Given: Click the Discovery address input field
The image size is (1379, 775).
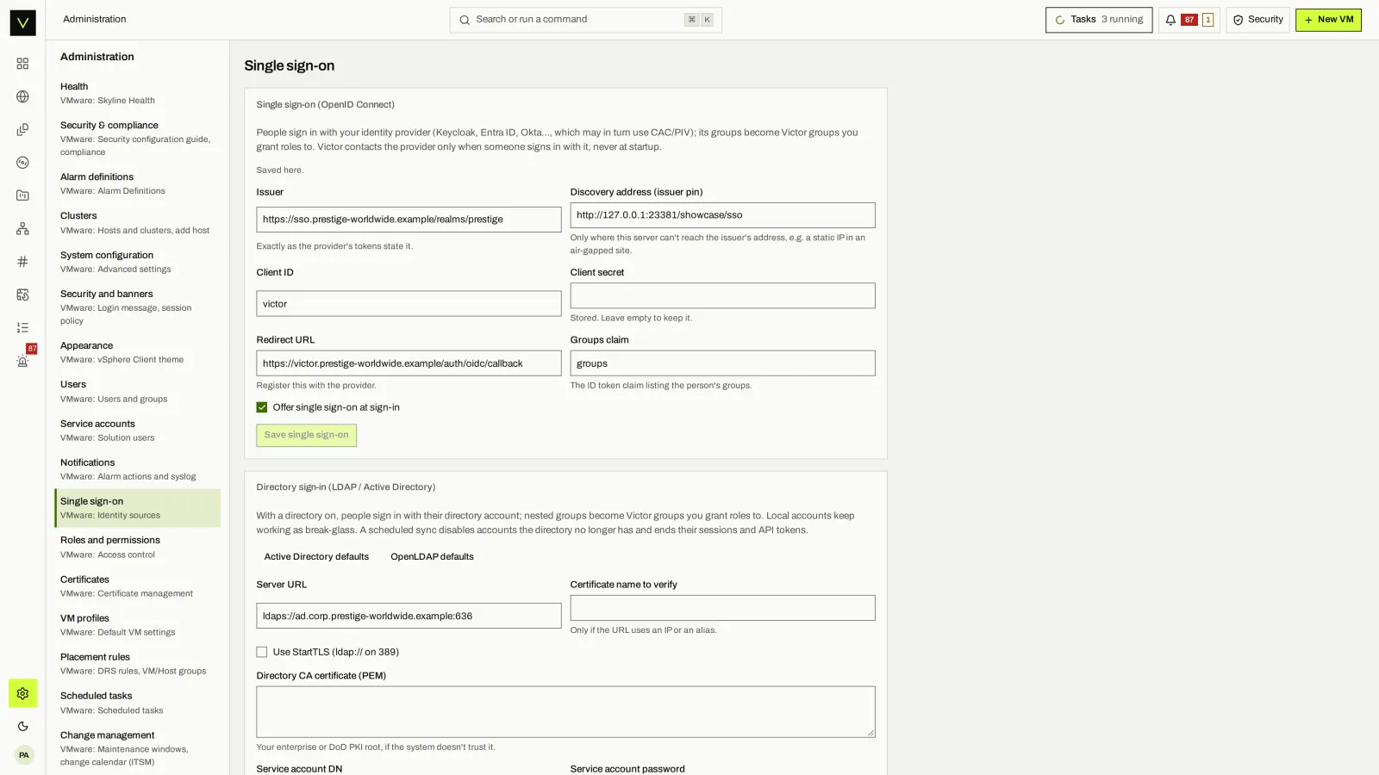Looking at the screenshot, I should coord(722,215).
